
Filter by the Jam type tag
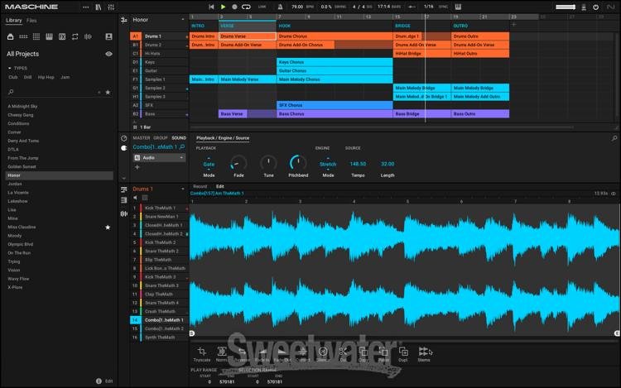tap(65, 77)
